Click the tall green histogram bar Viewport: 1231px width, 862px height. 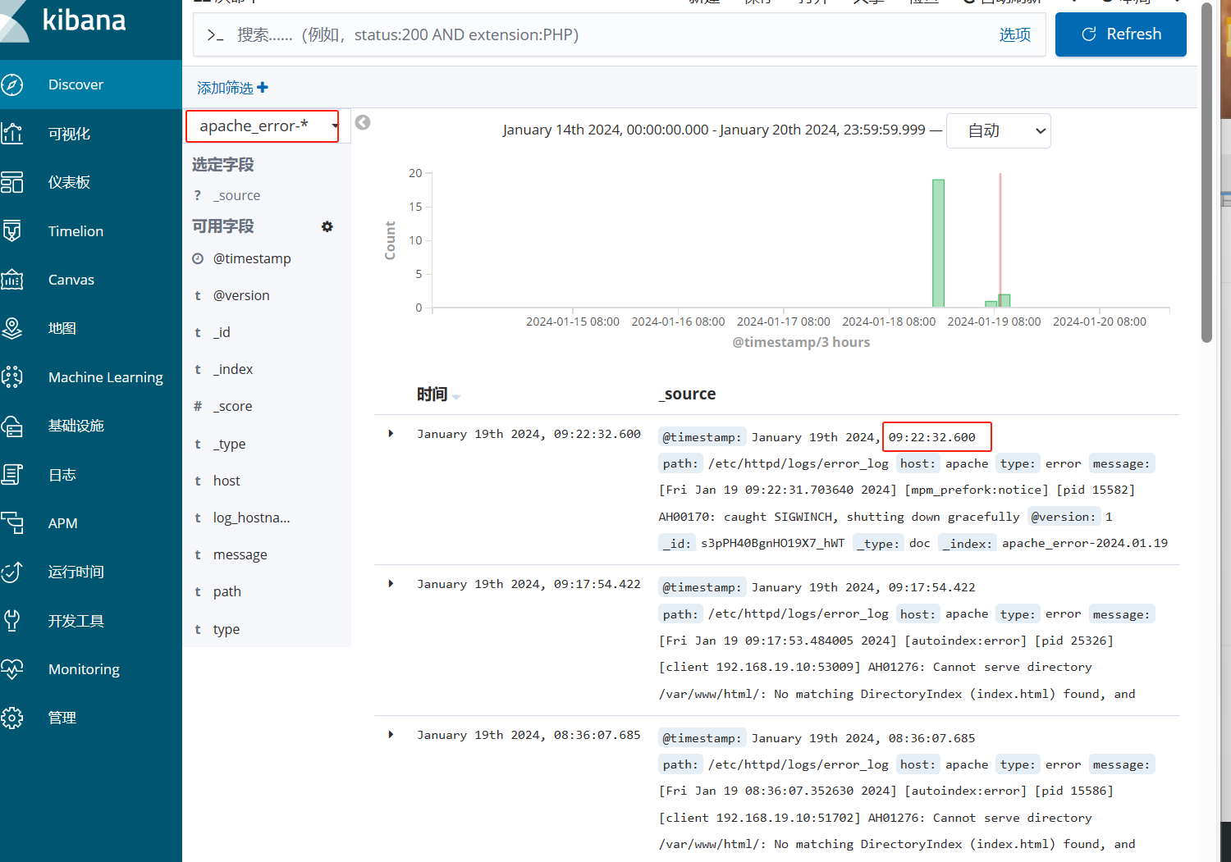point(938,243)
